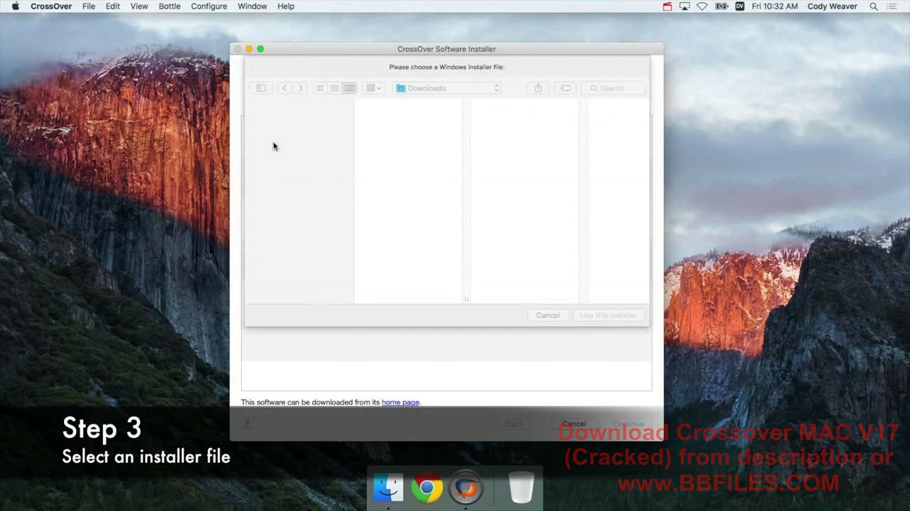Switch file chooser to column view
Image resolution: width=910 pixels, height=511 pixels.
click(x=349, y=88)
